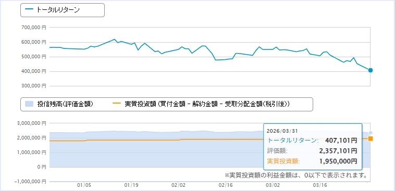Select the blue end-point marker on total return line
The image size is (395, 191).
click(371, 70)
